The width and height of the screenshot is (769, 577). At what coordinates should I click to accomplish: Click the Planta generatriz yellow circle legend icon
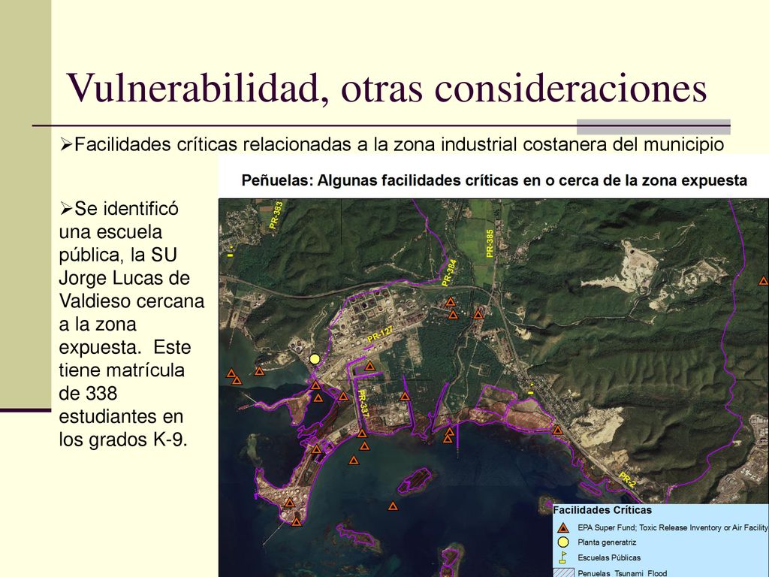(x=563, y=542)
